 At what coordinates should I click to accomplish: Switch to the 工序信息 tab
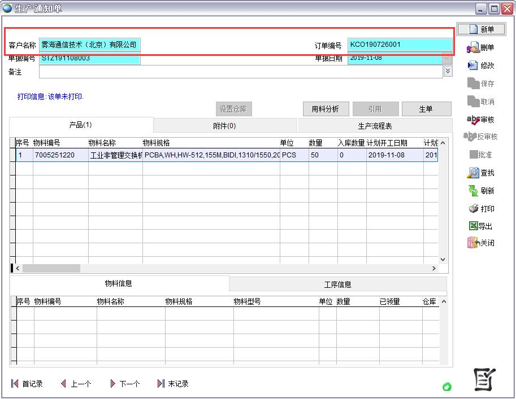point(337,284)
